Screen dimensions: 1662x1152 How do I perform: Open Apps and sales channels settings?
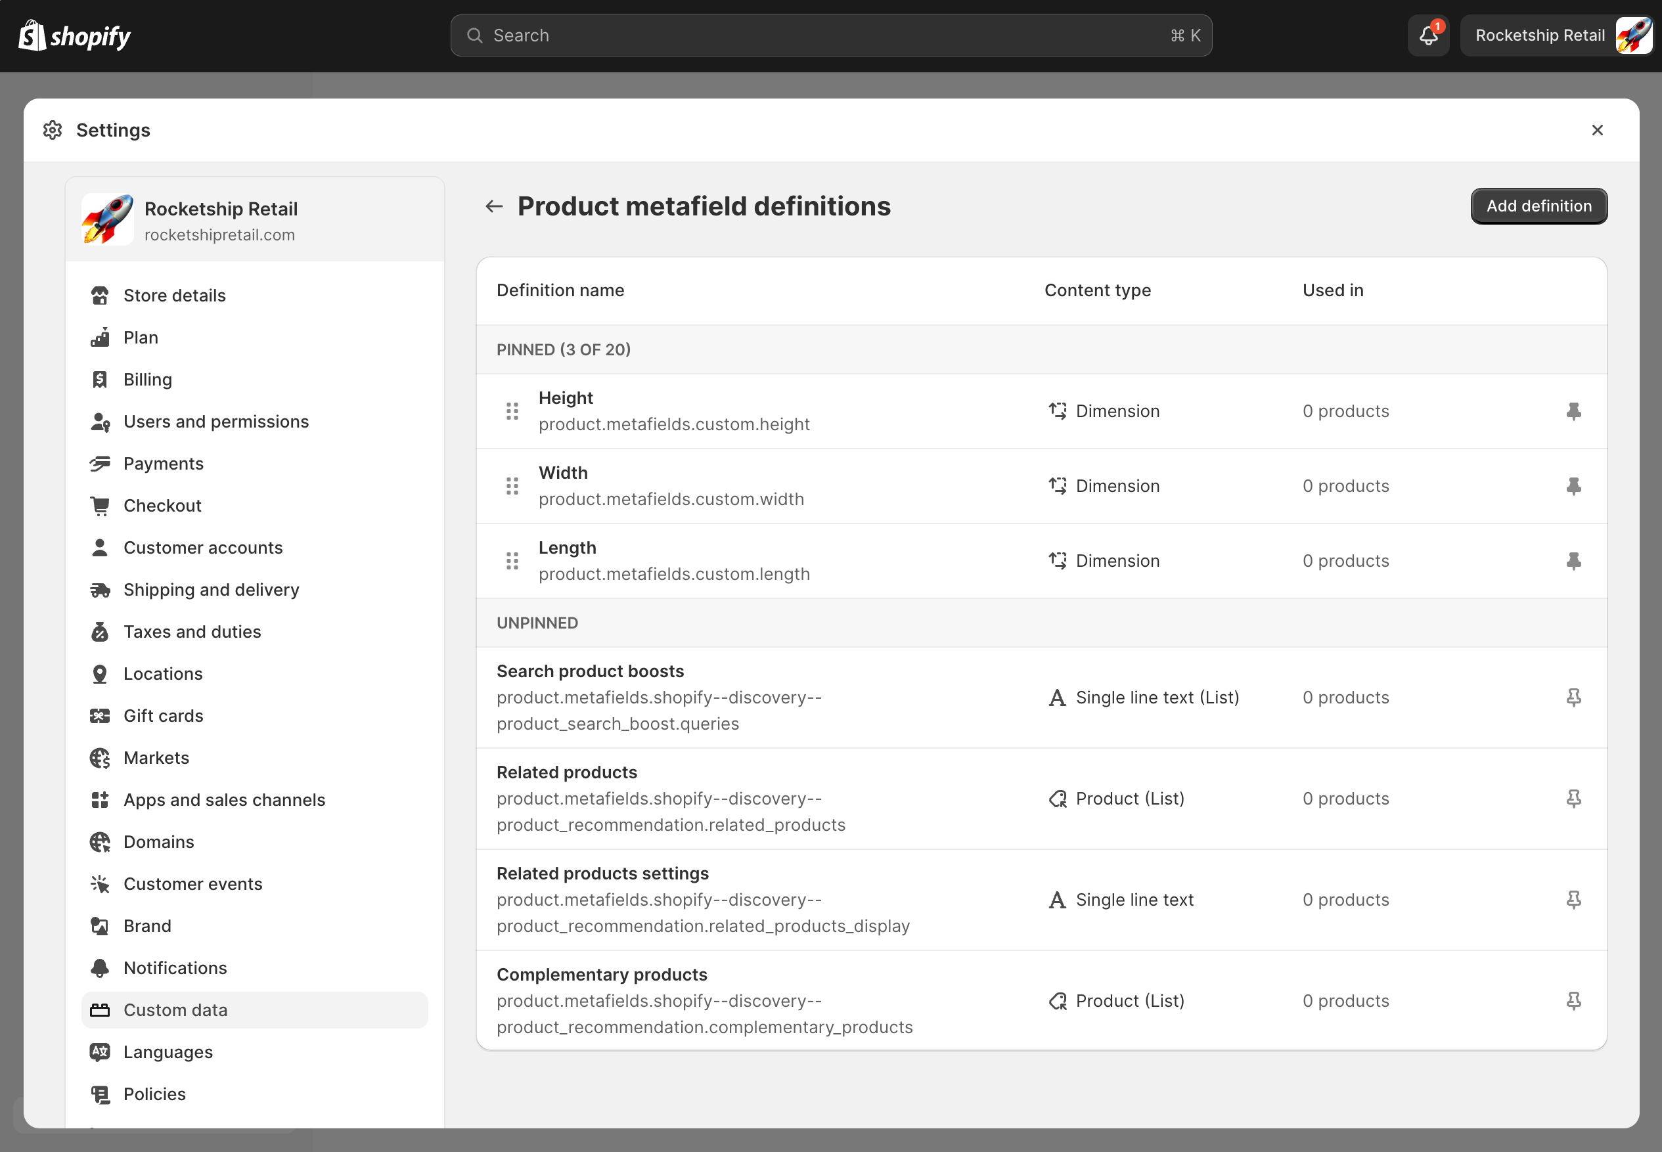[224, 800]
